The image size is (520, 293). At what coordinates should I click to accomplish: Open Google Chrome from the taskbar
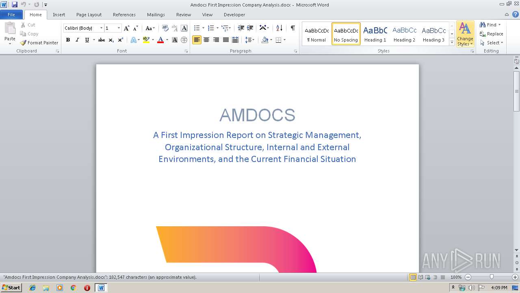73,288
